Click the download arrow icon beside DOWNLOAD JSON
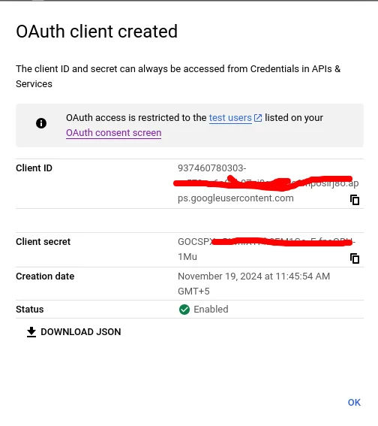This screenshot has height=426, width=378. click(31, 332)
